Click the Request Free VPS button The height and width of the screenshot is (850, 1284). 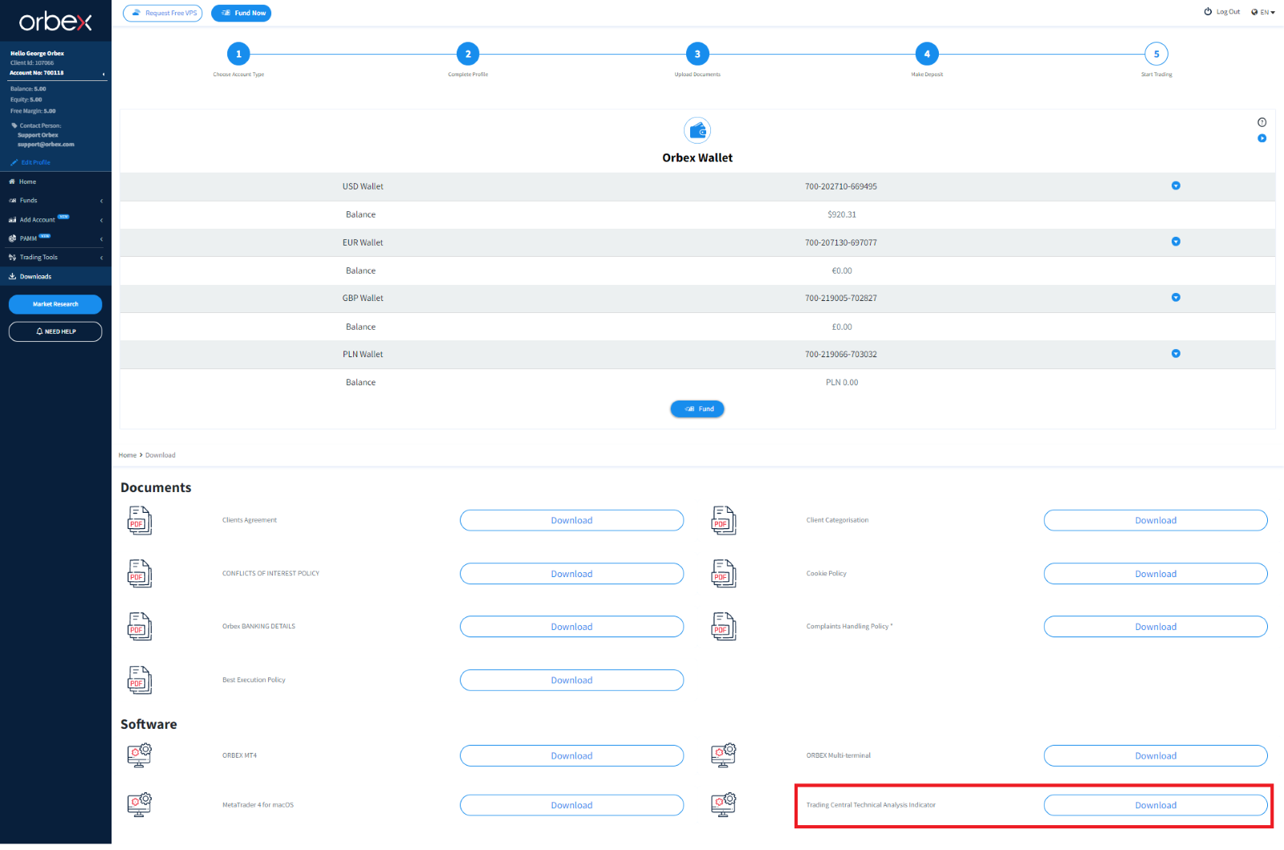(163, 13)
